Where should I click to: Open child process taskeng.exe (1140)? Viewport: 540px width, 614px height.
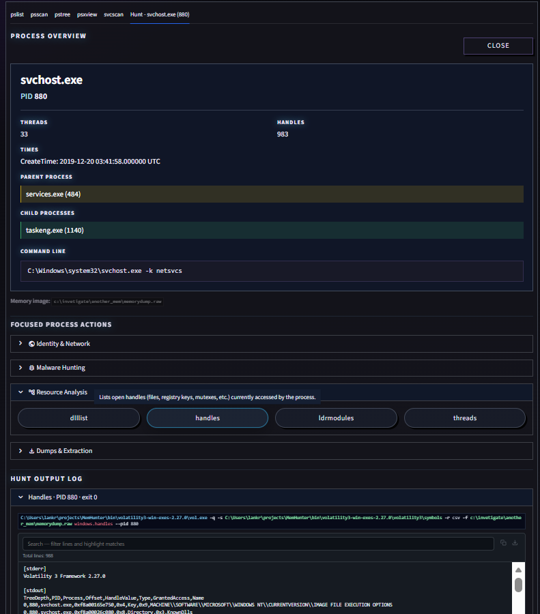click(272, 231)
